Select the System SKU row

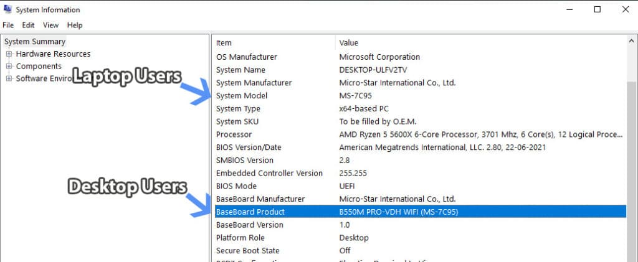pos(420,121)
